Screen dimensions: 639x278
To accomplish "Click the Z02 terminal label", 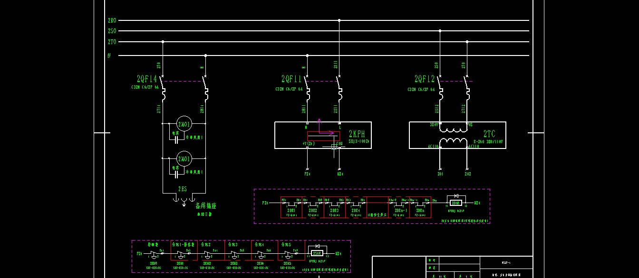I will 468,174.
